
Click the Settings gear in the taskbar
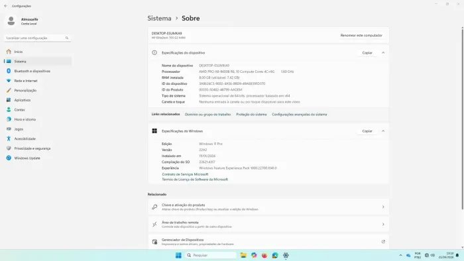tap(286, 256)
